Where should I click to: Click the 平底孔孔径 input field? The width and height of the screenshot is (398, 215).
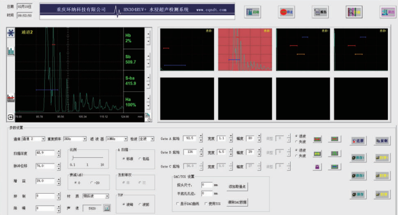click(x=207, y=193)
